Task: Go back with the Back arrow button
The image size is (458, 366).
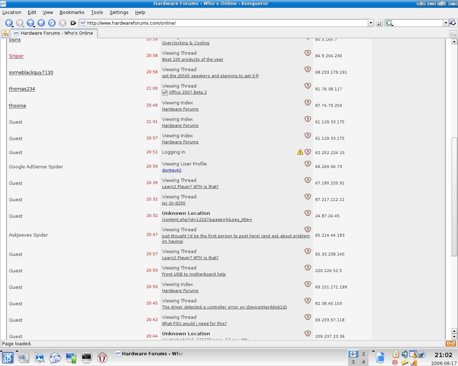Action: 9,23
